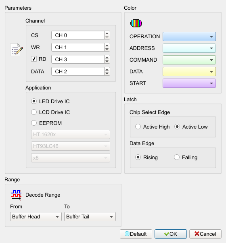226x243 pixels.
Task: Click the WR channel field showing CH 1
Action: click(78, 47)
